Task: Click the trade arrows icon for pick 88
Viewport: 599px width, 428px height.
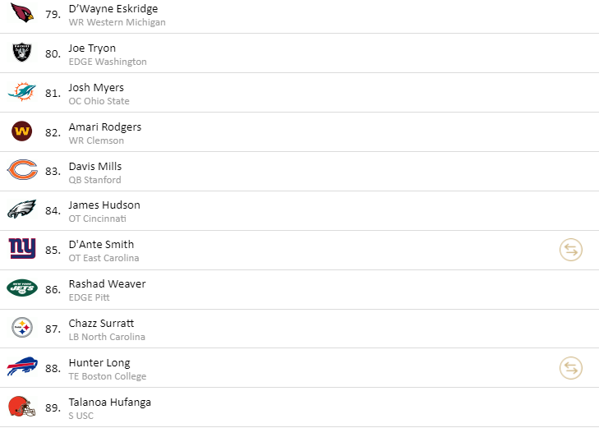Action: click(571, 368)
